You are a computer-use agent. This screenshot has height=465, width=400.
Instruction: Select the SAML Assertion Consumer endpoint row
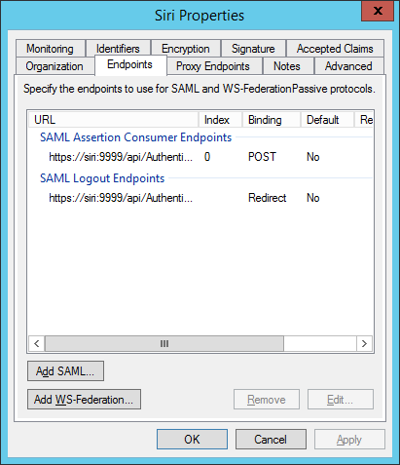[x=200, y=157]
